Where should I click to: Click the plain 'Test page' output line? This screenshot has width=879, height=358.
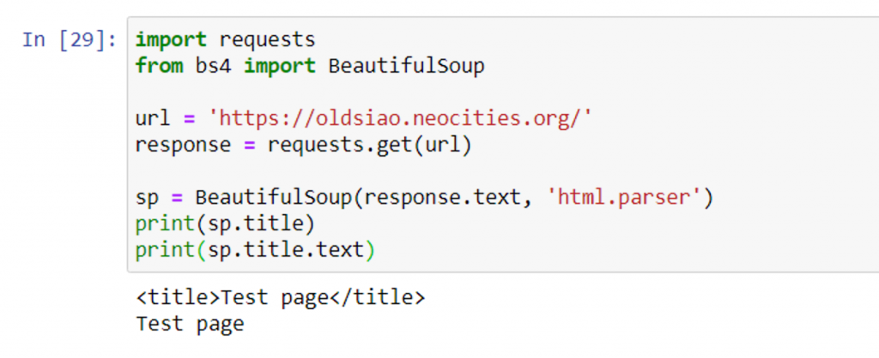[190, 325]
